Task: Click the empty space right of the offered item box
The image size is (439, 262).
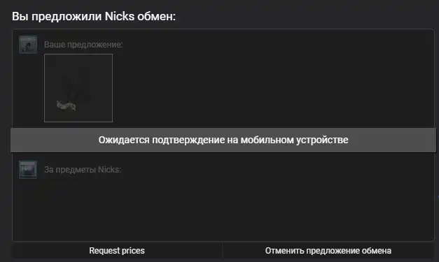Action: (x=272, y=88)
